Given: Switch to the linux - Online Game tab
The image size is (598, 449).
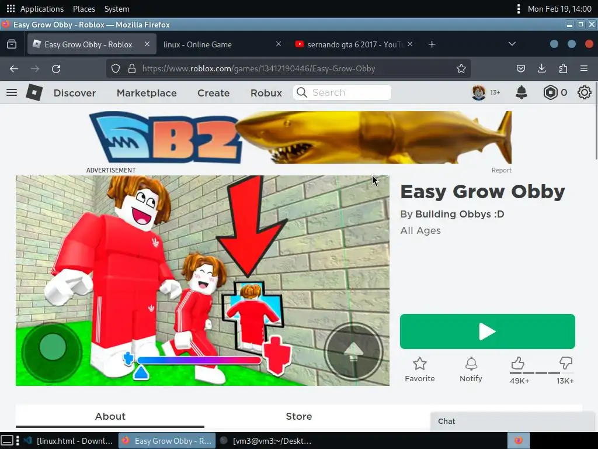Looking at the screenshot, I should [x=222, y=44].
